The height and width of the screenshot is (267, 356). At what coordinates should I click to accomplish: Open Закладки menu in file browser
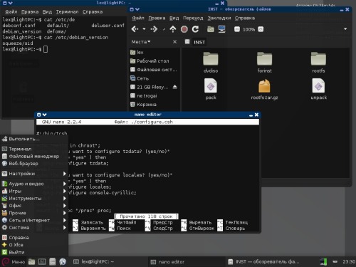[x=219, y=18]
